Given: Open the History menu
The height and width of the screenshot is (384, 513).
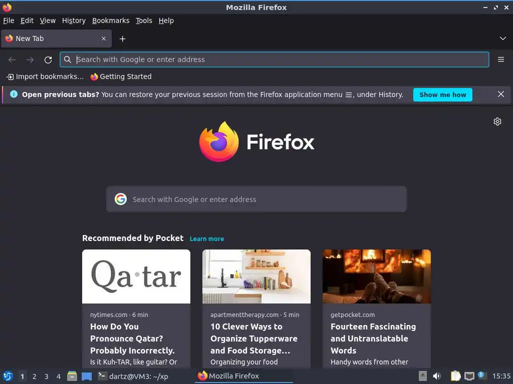Looking at the screenshot, I should coord(74,20).
